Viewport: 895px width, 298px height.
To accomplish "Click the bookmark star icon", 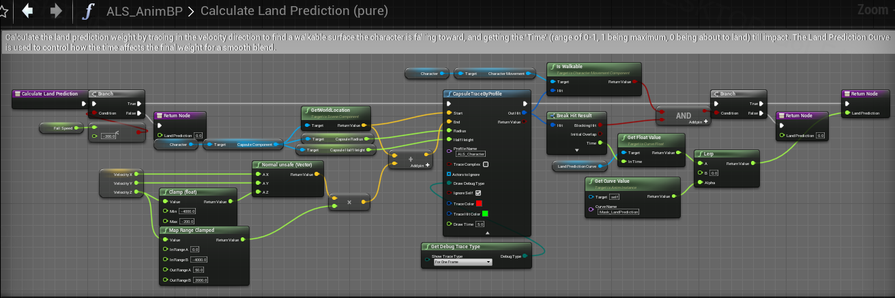I will click(3, 11).
